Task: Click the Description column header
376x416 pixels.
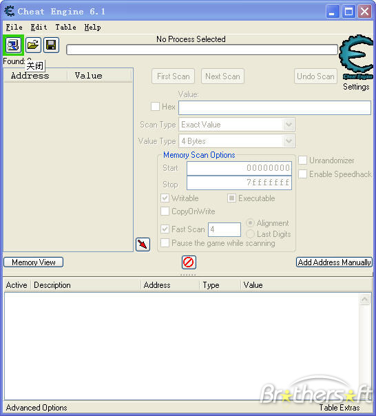Action: pos(85,285)
